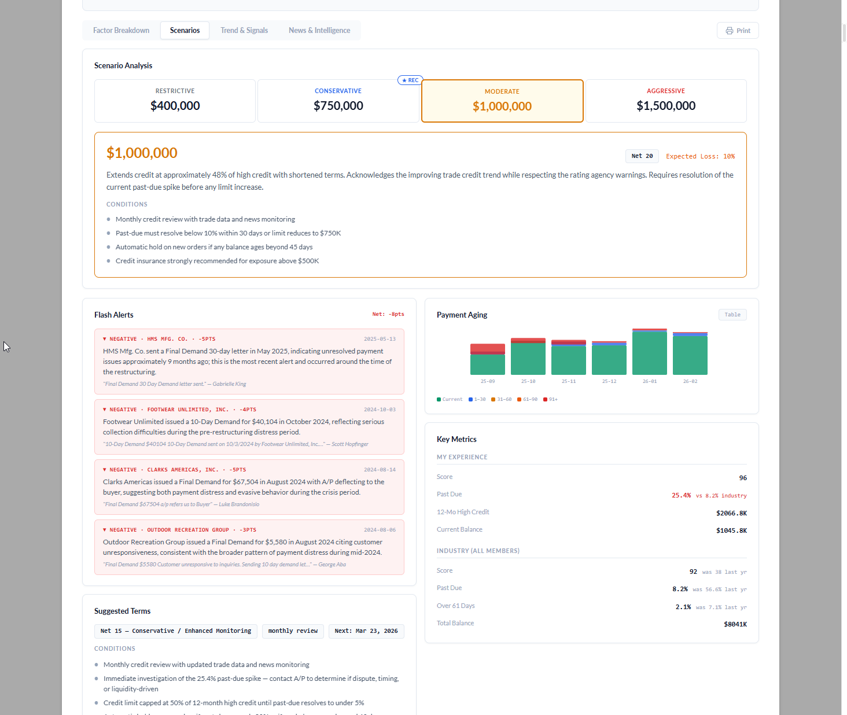Click the triangle icon on Clarks Americas alert

tap(104, 469)
